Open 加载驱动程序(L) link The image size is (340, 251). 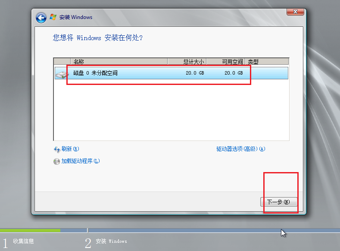pyautogui.click(x=81, y=161)
